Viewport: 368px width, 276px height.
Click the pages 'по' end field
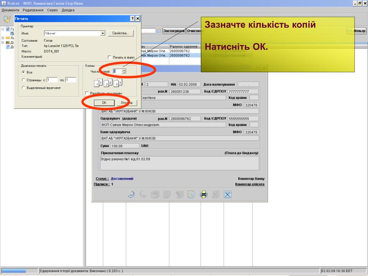(x=71, y=80)
